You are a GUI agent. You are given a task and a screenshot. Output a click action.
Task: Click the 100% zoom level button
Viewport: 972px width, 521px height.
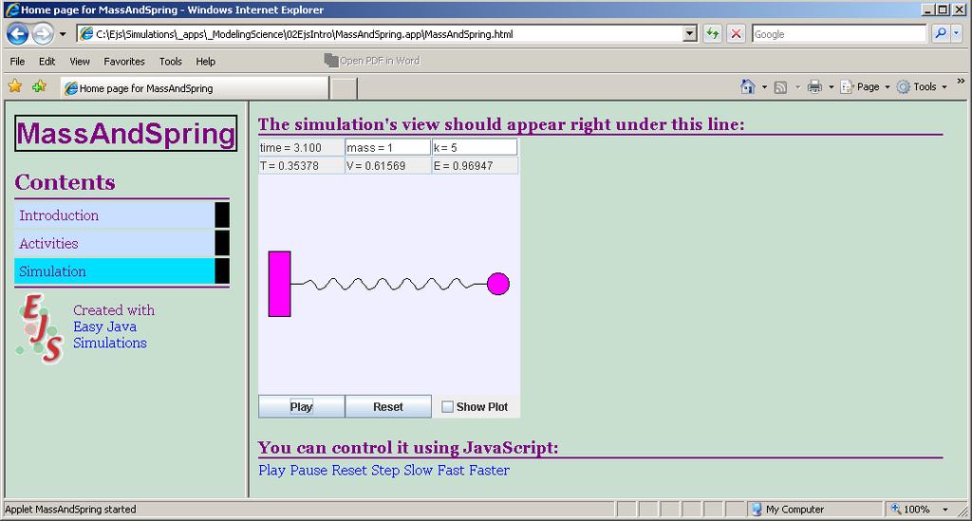coord(911,510)
